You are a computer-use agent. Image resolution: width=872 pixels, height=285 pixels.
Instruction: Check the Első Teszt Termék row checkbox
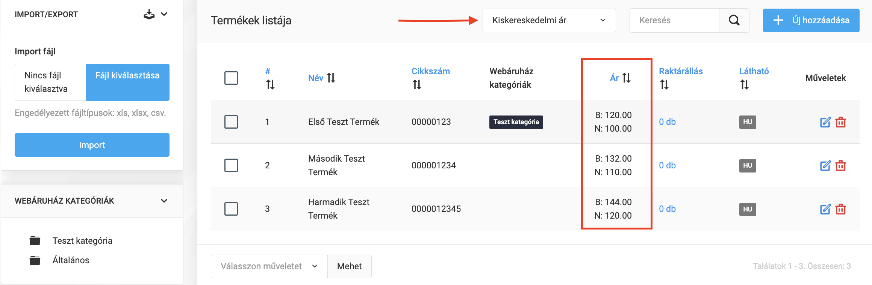click(231, 122)
